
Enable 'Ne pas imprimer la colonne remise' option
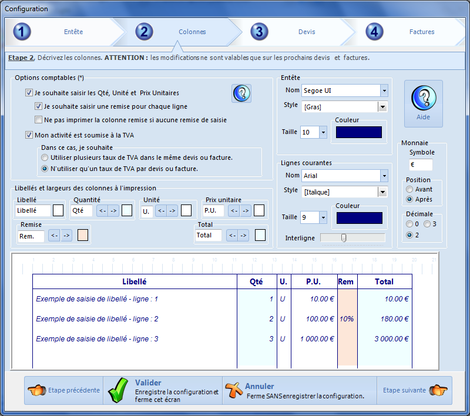pos(38,120)
